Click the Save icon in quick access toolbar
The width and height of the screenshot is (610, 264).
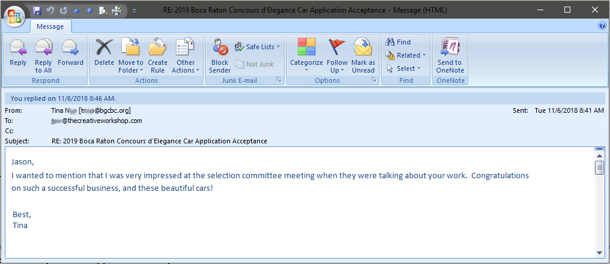[37, 10]
